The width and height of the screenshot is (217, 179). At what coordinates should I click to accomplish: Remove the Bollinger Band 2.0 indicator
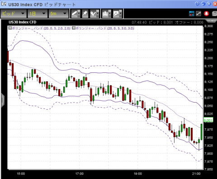[10, 28]
